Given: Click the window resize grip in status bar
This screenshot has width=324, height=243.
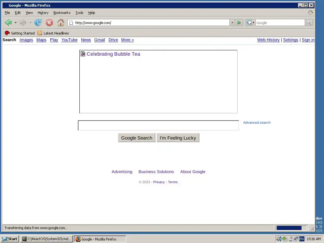Looking at the screenshot, I should tap(312, 228).
